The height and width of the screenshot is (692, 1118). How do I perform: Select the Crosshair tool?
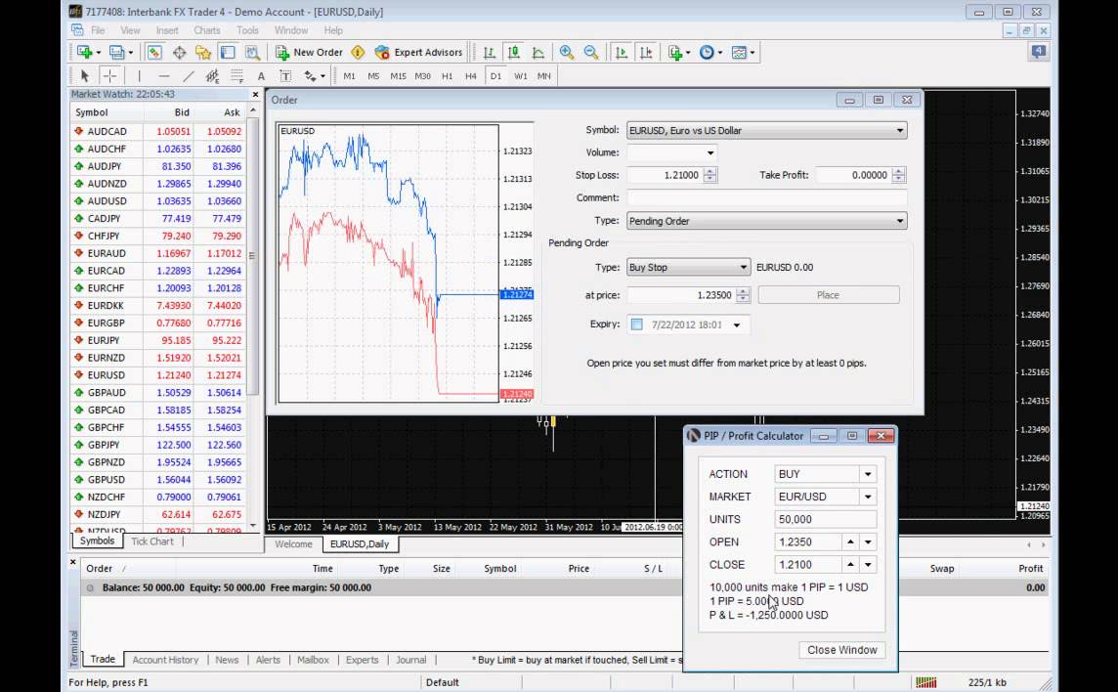click(109, 75)
